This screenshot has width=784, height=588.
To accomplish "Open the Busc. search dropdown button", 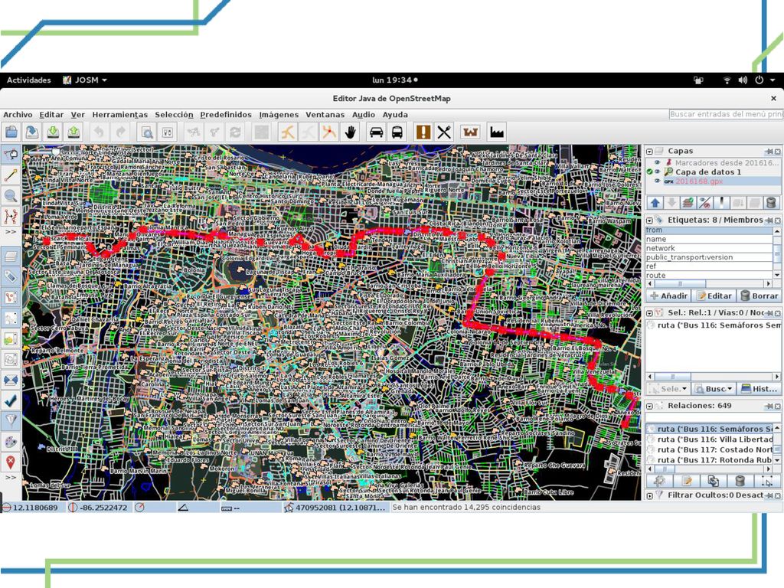I will (x=714, y=388).
